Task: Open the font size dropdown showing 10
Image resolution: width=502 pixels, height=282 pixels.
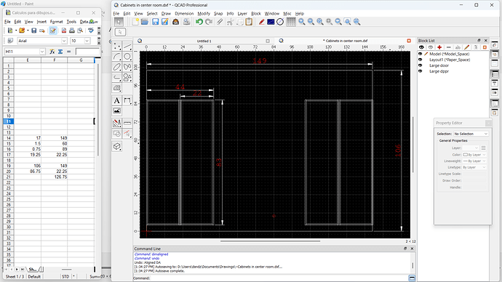Action: [87, 41]
